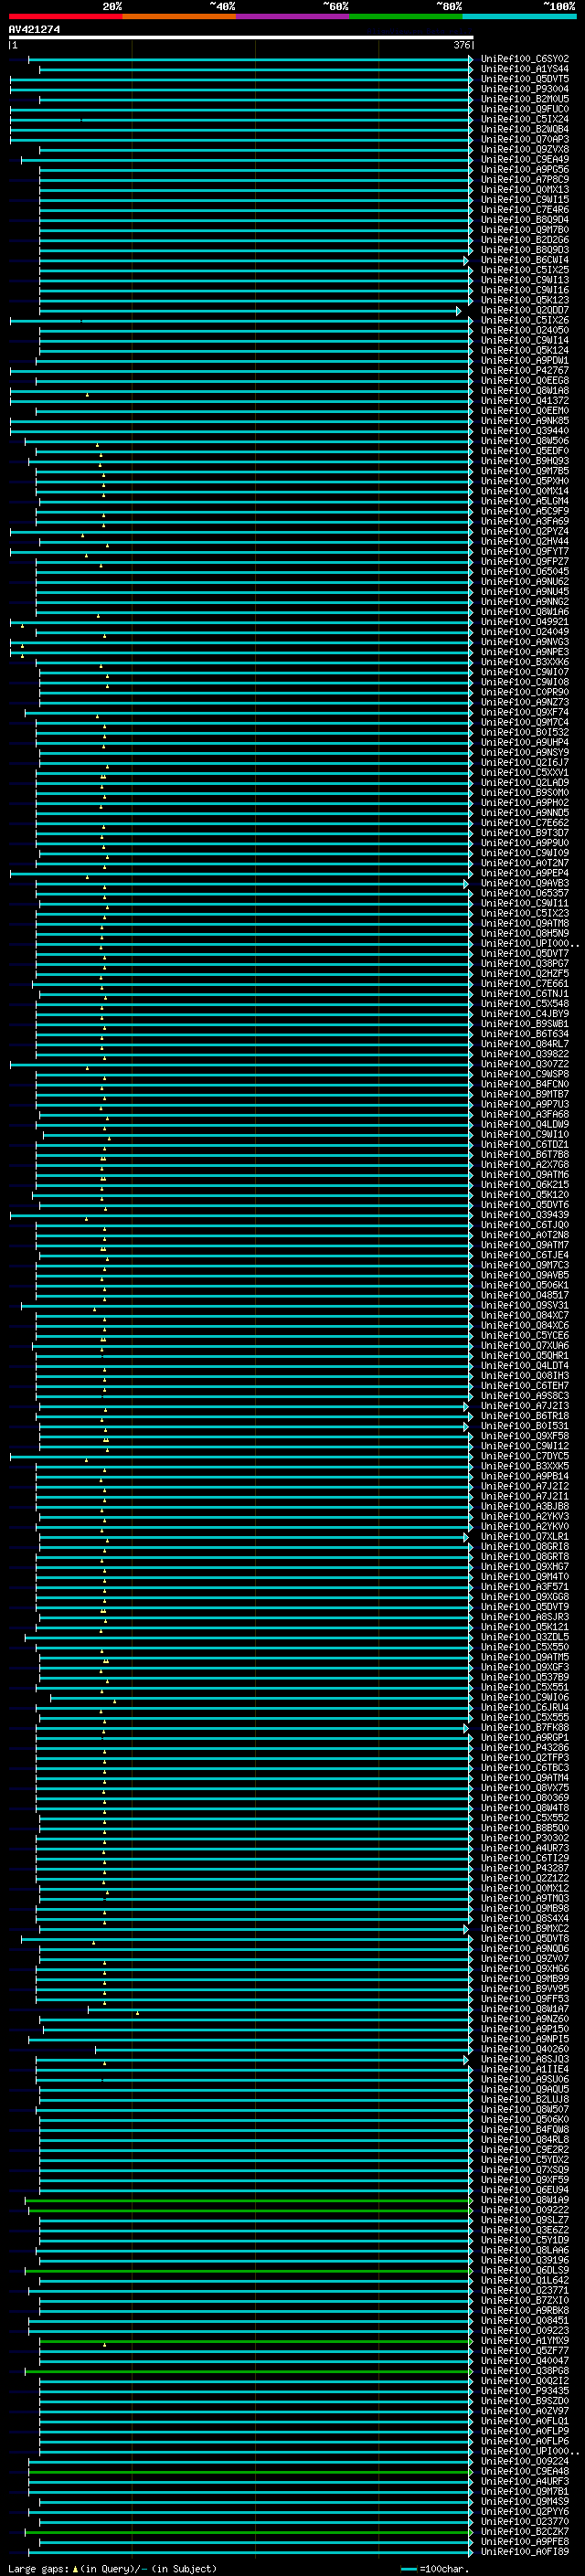Select hit label UniRef100_P42767
The image size is (585, 2576).
click(x=525, y=370)
